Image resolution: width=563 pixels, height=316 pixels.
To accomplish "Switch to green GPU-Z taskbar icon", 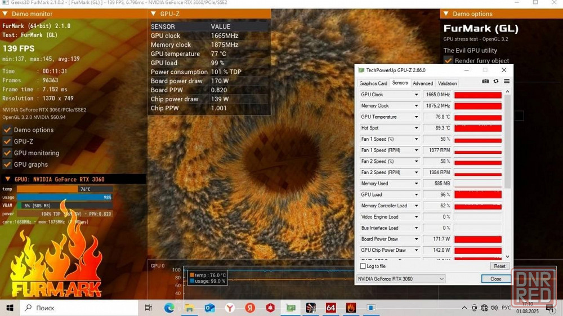I will pos(291,308).
